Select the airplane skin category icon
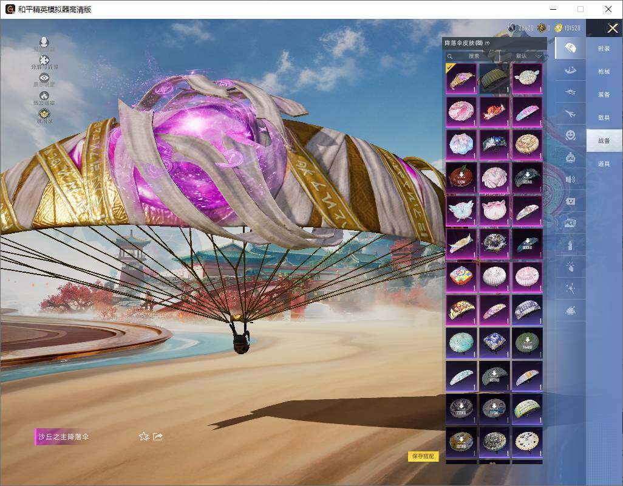 [570, 114]
